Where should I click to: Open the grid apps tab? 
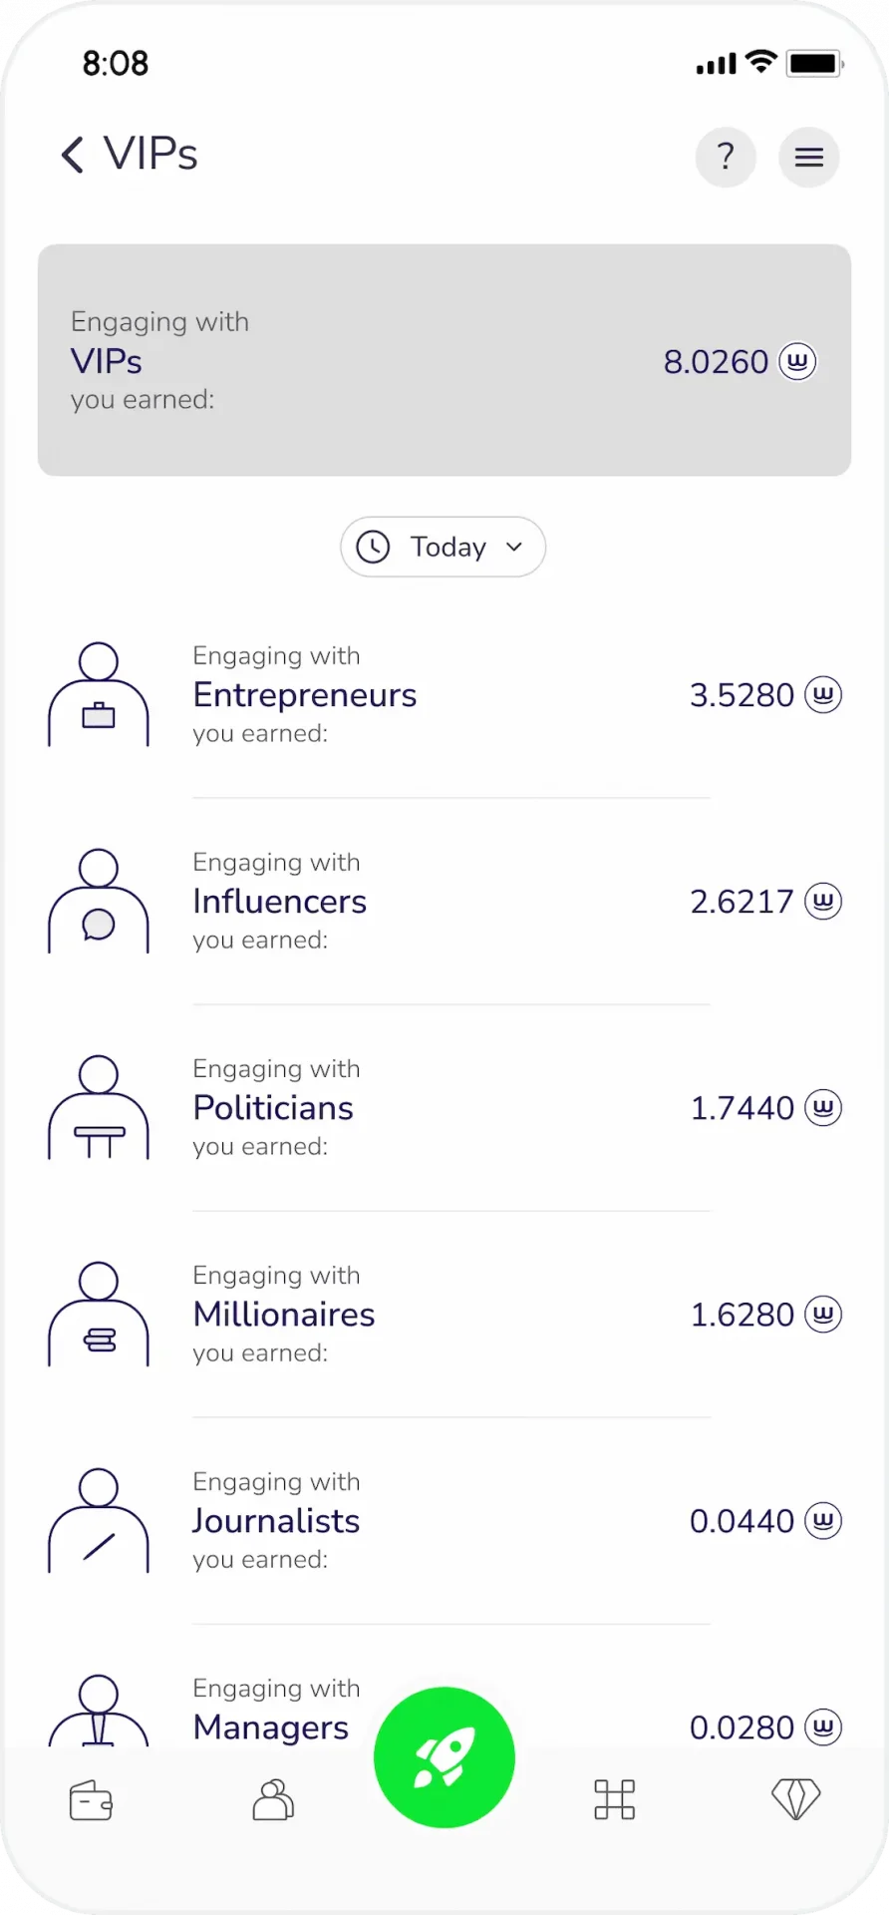click(x=615, y=1799)
